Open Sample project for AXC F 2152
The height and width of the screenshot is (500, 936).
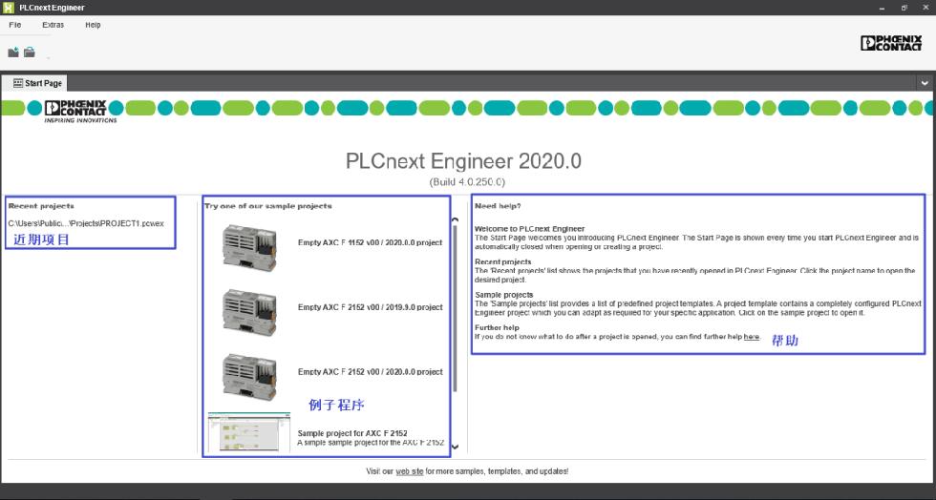(x=352, y=433)
